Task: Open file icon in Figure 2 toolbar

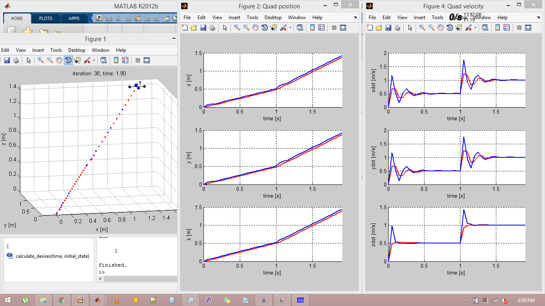Action: tap(194, 27)
